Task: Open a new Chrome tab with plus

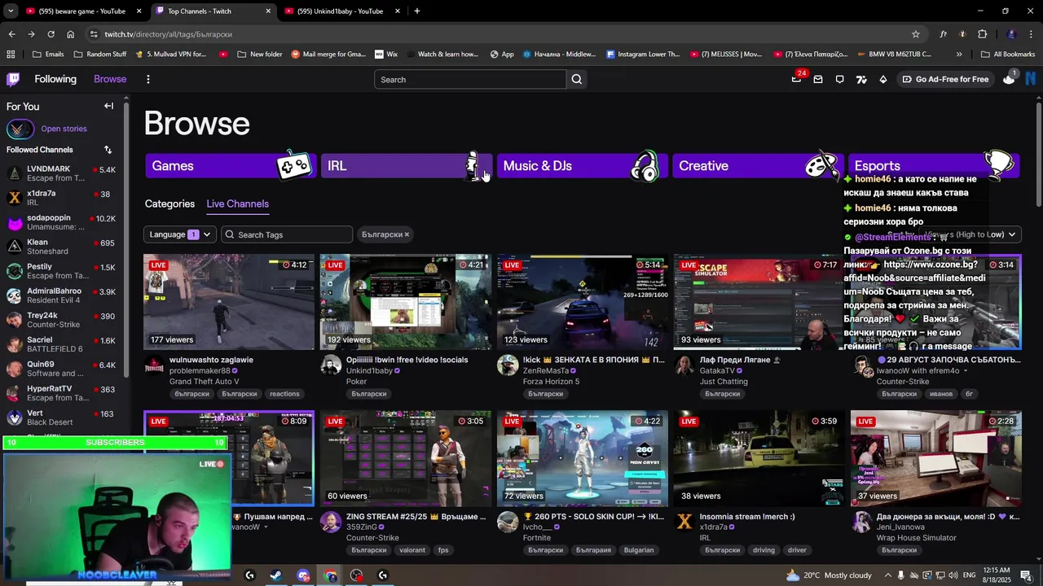Action: coord(417,11)
